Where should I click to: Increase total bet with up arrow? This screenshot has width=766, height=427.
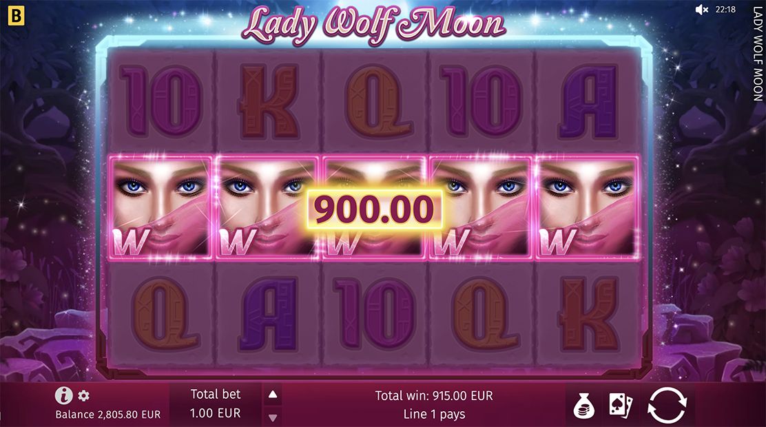tap(273, 394)
